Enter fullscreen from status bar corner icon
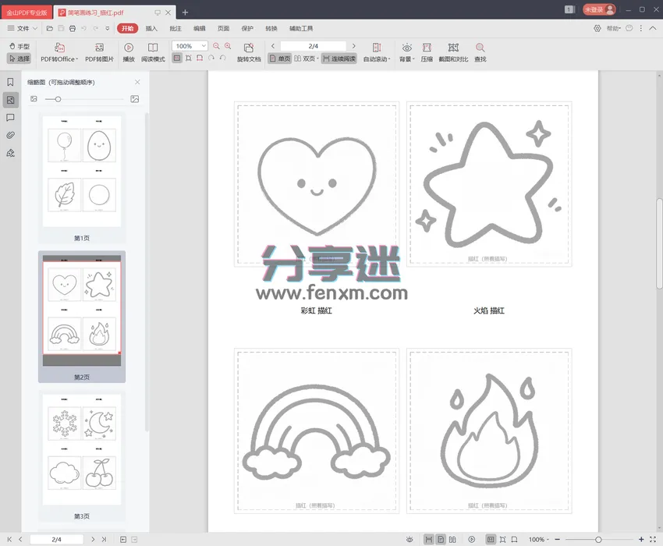Image resolution: width=663 pixels, height=546 pixels. tap(653, 539)
